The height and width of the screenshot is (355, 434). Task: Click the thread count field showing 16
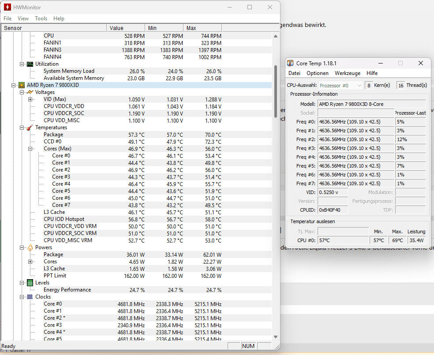point(401,86)
